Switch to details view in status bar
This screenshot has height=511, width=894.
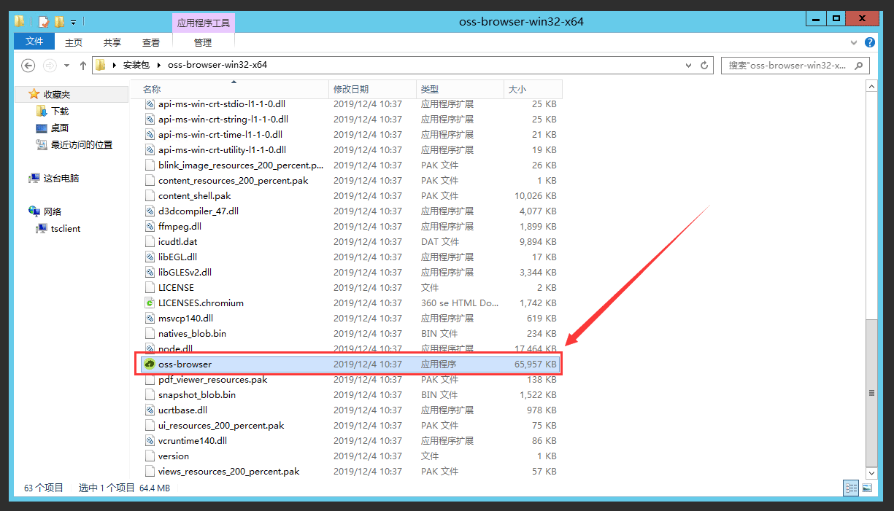tap(851, 488)
